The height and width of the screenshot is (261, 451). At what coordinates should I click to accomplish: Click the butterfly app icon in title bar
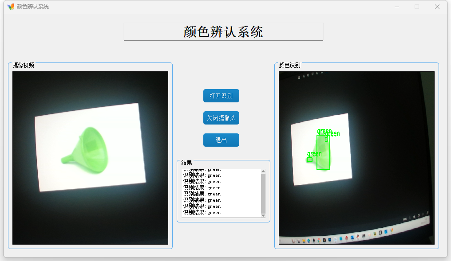point(11,7)
